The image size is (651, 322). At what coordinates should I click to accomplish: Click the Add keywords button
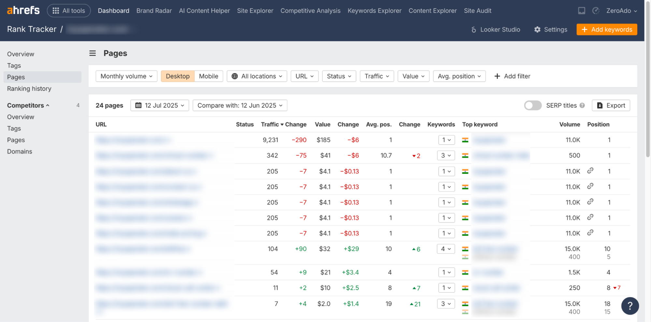point(607,30)
